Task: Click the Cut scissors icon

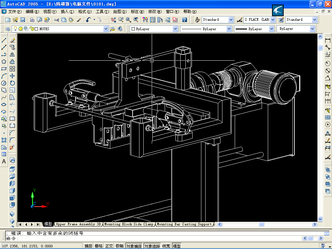Action: click(56, 20)
